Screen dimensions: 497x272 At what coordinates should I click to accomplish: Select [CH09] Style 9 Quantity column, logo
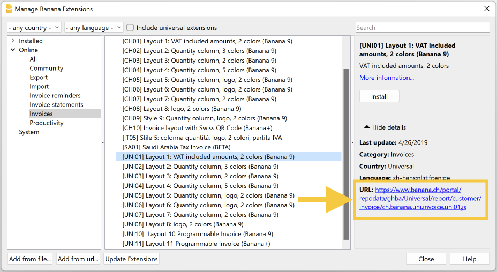point(205,118)
